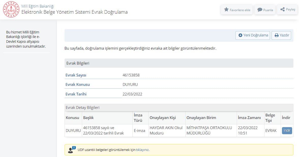Follow the tıklayınız link for UDF files
The image size is (299, 157).
tap(142, 150)
